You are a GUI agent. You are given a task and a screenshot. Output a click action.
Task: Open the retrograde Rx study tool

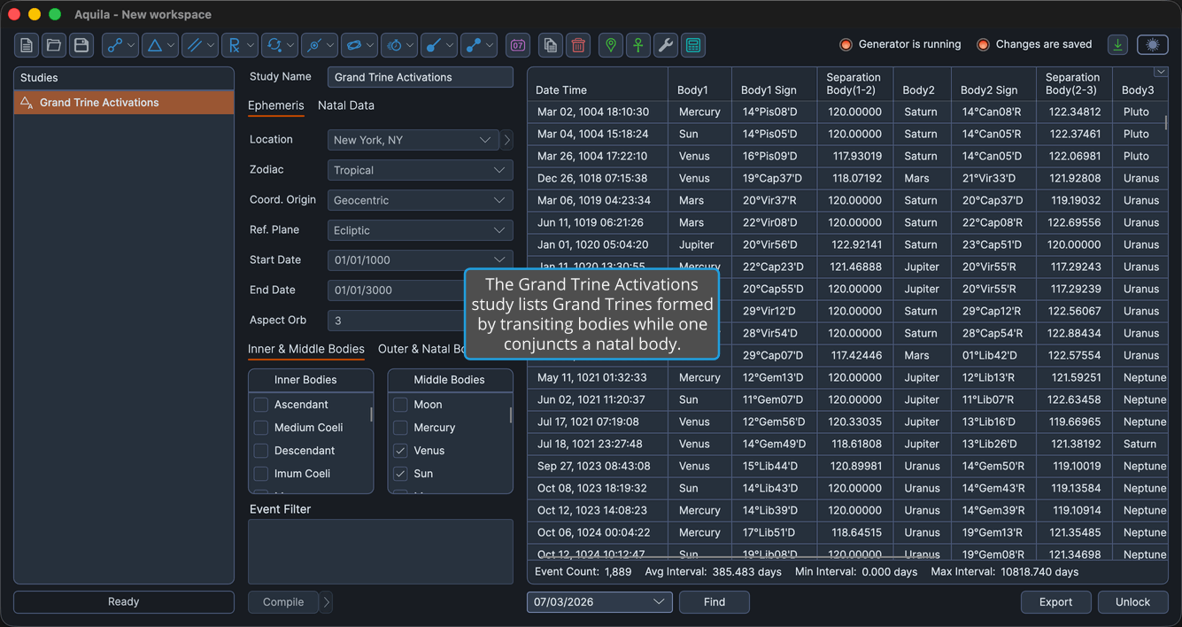coord(240,45)
